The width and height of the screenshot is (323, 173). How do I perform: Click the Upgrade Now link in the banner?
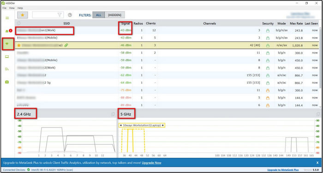coord(151,163)
